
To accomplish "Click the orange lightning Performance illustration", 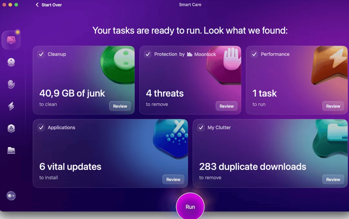I will (330, 65).
